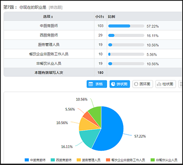The height and width of the screenshot is (165, 183).
Task: Click the 5.56% label beside the pie chart
Action: [70, 109]
